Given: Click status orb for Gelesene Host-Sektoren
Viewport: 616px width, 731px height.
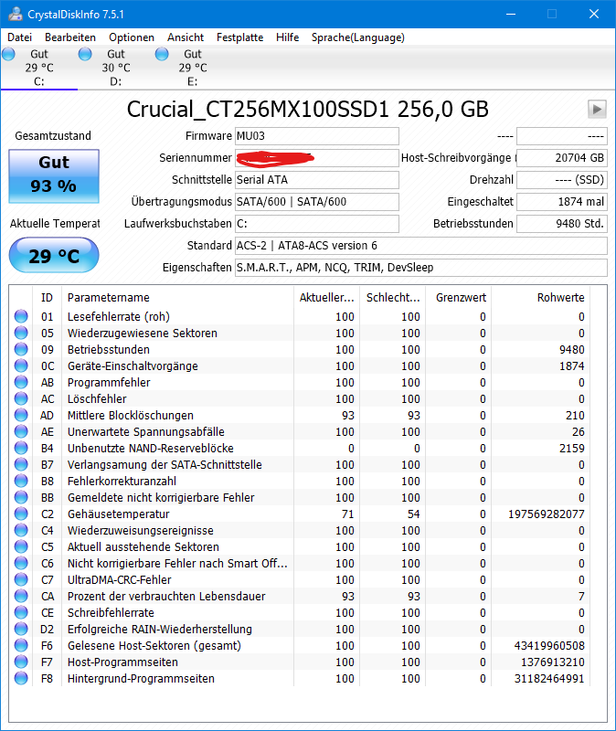Looking at the screenshot, I should pyautogui.click(x=21, y=645).
